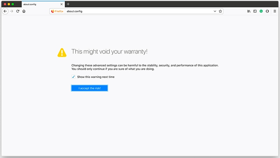Viewport: 280px width, 158px height.
Task: Open the Library bookmarks and history icon
Action: (x=249, y=11)
